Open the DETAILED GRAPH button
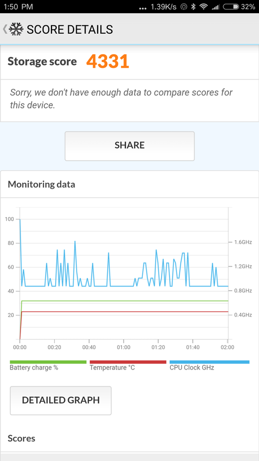Screen dimensions: 259x461 [60, 401]
